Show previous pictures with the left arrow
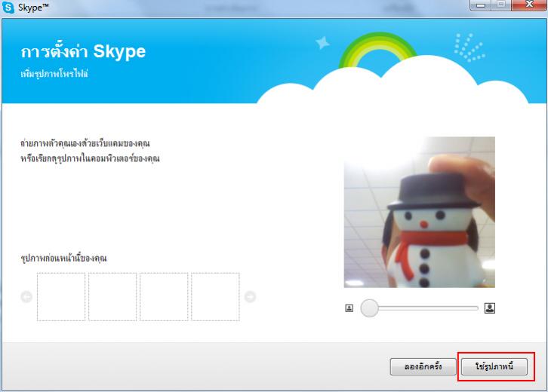Viewport: 548px width, 392px height. click(x=26, y=297)
